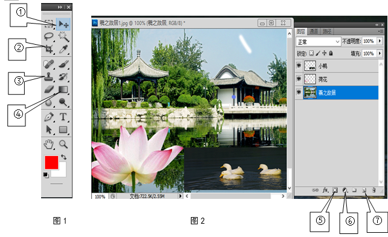The height and width of the screenshot is (237, 388).
Task: Click the 小鸭 layer thumbnail
Action: click(310, 66)
